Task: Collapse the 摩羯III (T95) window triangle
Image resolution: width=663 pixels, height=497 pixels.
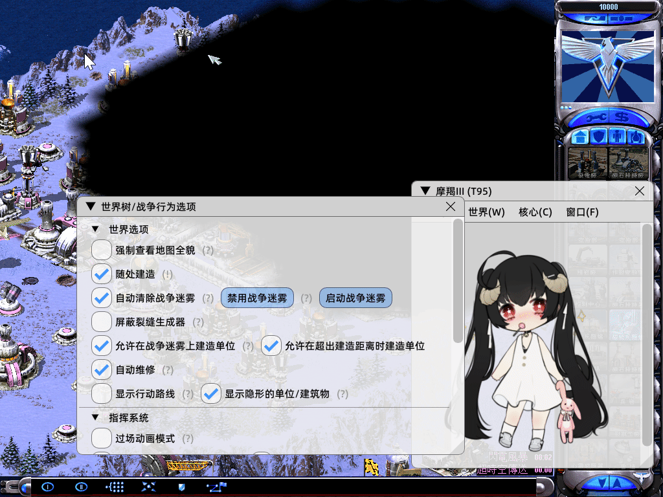Action: point(425,191)
